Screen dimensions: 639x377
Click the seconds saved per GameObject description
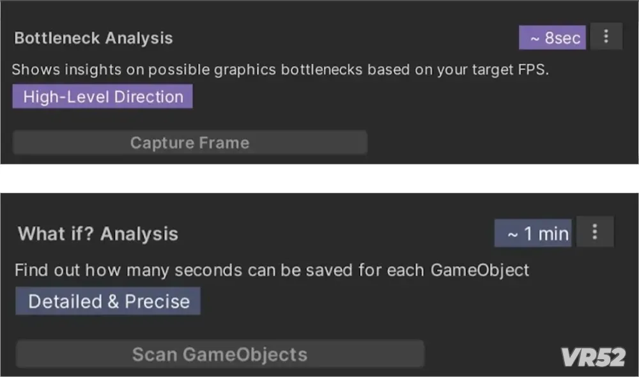point(272,270)
